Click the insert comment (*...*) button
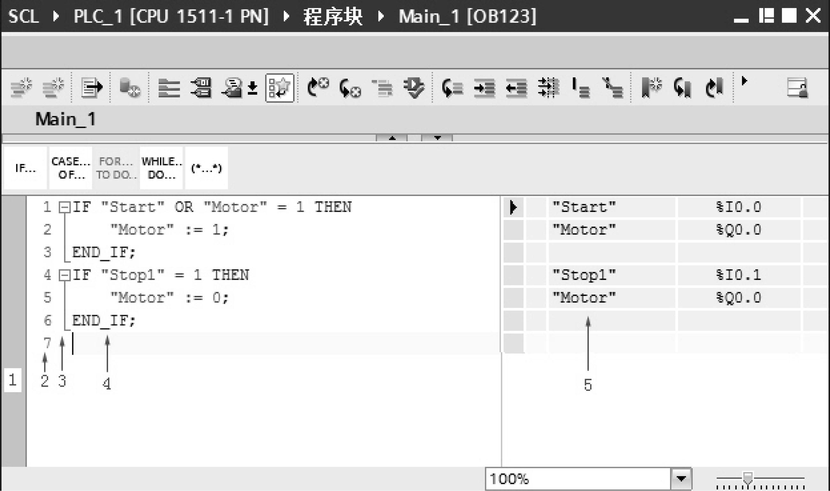The height and width of the screenshot is (491, 830). pos(206,168)
